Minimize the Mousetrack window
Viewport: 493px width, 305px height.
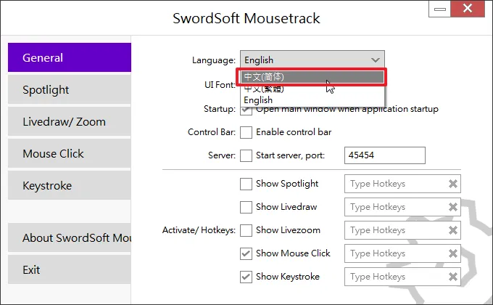(439, 9)
